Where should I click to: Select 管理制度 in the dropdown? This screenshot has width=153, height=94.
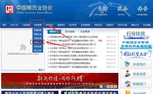tap(38, 30)
